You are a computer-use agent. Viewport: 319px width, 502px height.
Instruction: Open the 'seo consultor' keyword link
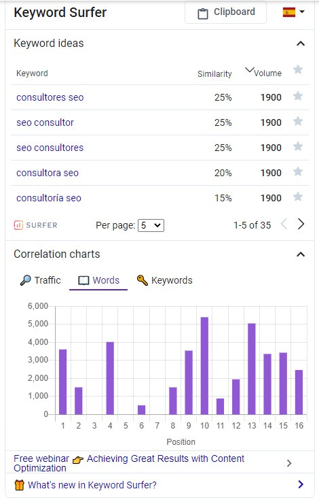click(x=45, y=122)
